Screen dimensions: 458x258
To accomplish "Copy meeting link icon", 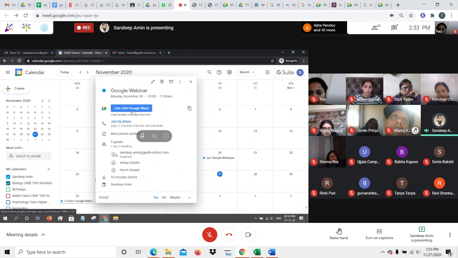I will click(189, 108).
